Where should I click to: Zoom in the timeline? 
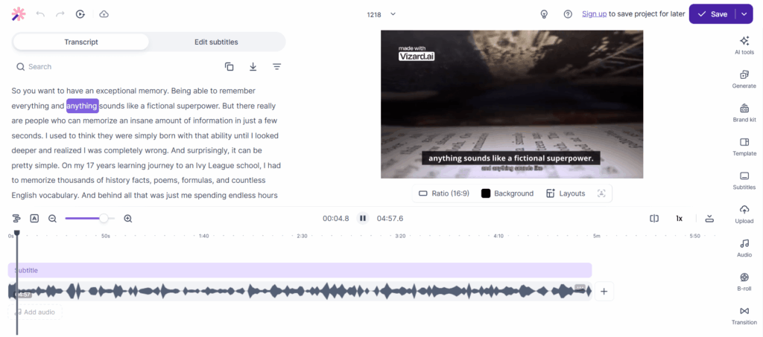pyautogui.click(x=128, y=219)
